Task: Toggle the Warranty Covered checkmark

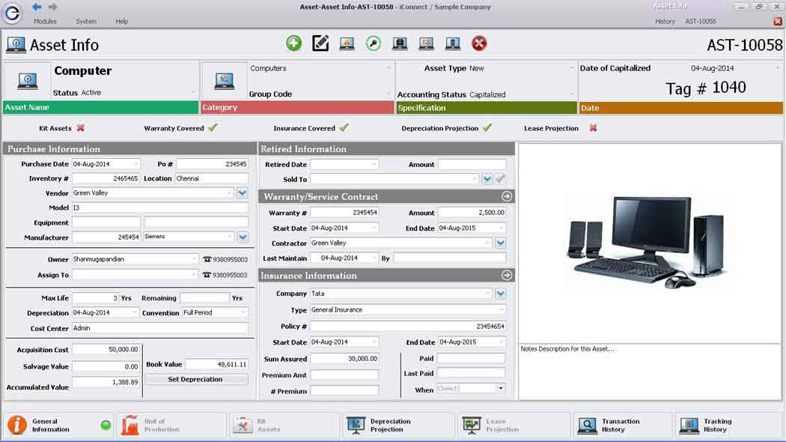Action: click(x=213, y=128)
